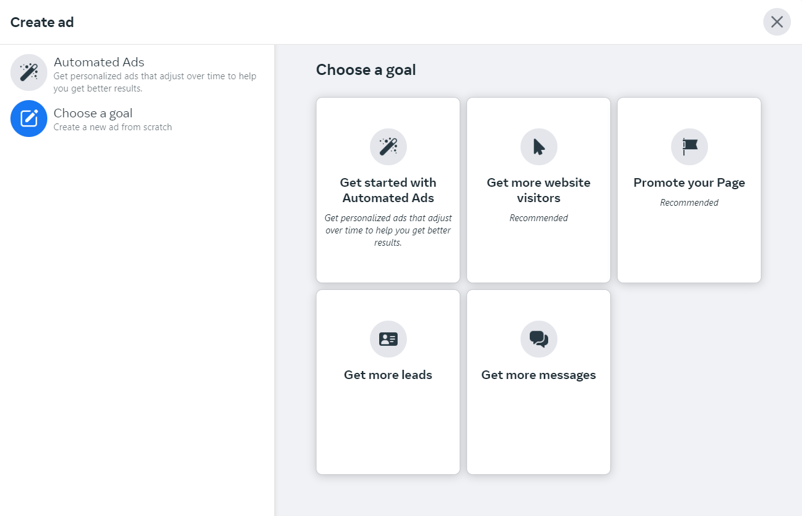802x516 pixels.
Task: Click the contact card icon for leads
Action: 388,339
